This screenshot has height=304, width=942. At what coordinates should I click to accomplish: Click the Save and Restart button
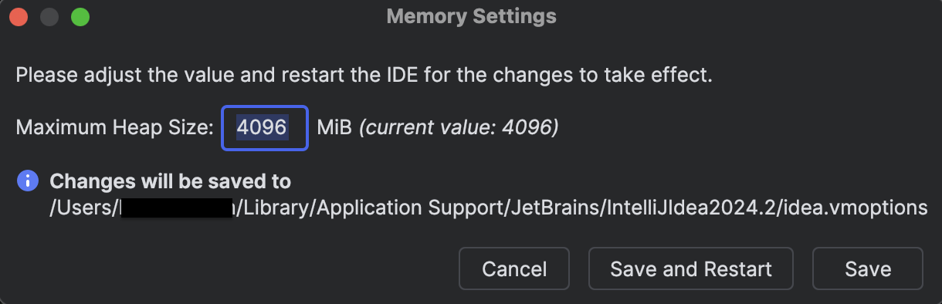pyautogui.click(x=691, y=269)
